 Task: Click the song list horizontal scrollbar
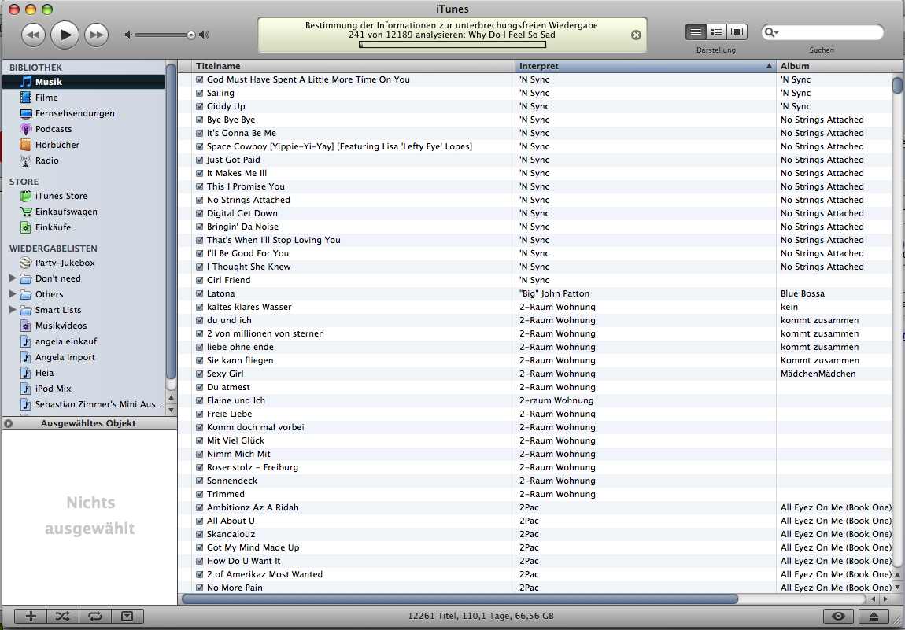(460, 599)
